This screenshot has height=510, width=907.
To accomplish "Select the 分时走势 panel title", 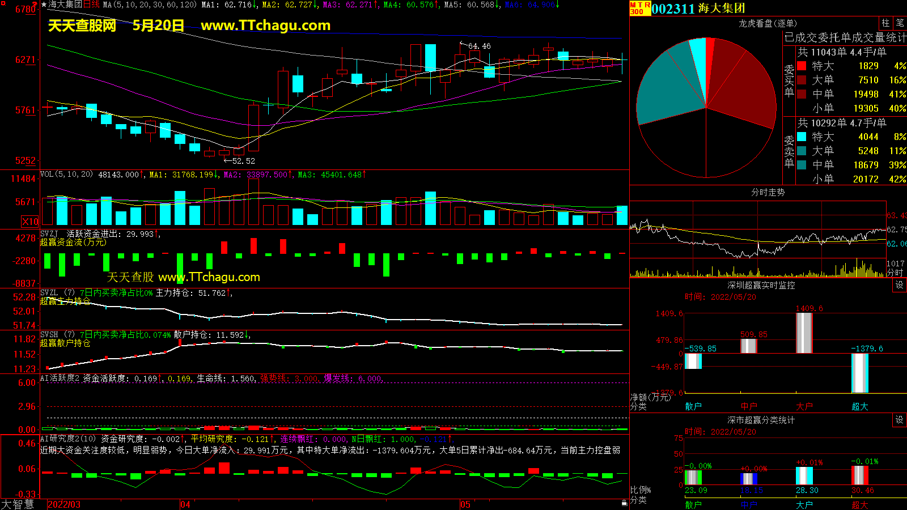I will 768,193.
